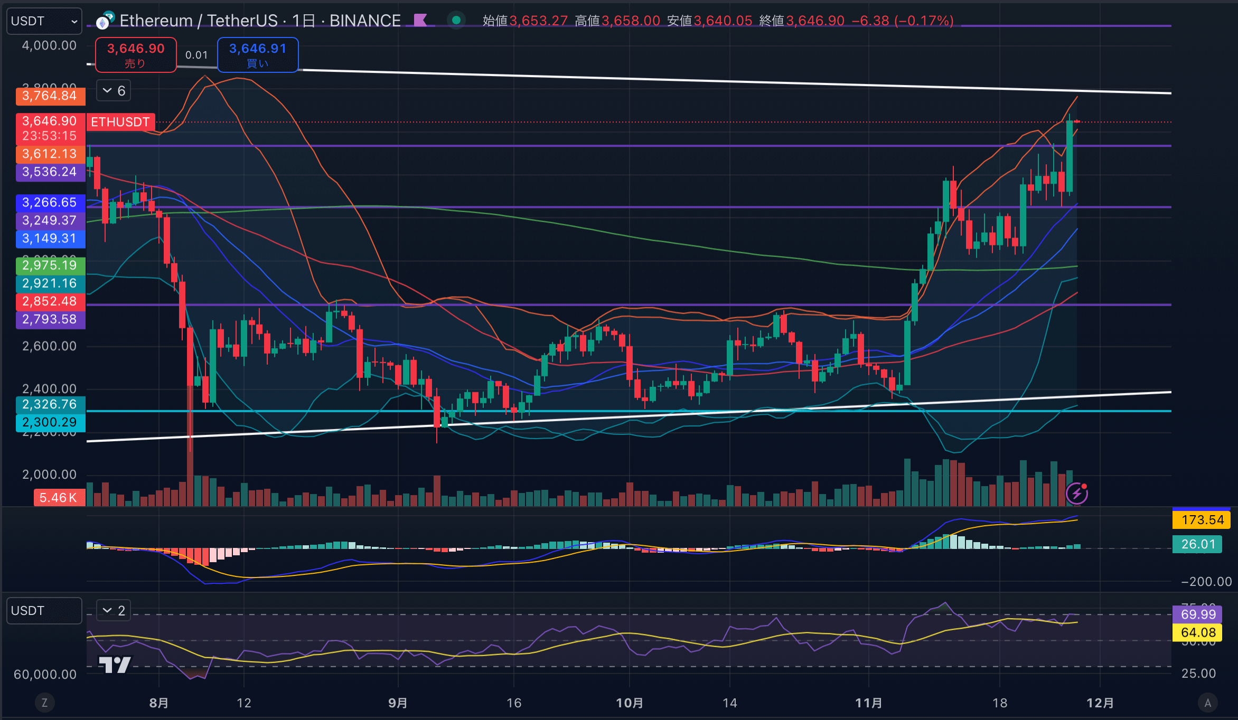Click the lightning replay icon near volume

[1077, 493]
